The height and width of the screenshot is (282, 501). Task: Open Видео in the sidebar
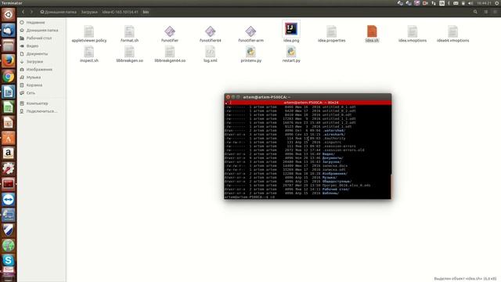tap(30, 45)
